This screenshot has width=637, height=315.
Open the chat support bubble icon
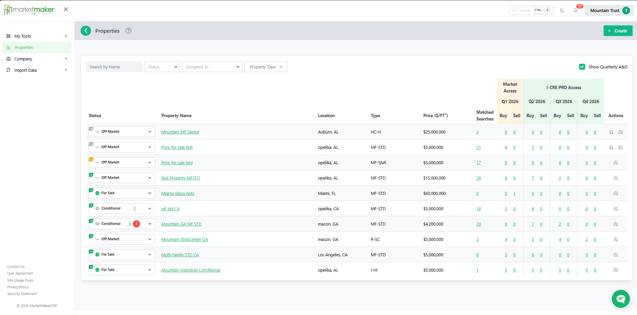tap(621, 299)
